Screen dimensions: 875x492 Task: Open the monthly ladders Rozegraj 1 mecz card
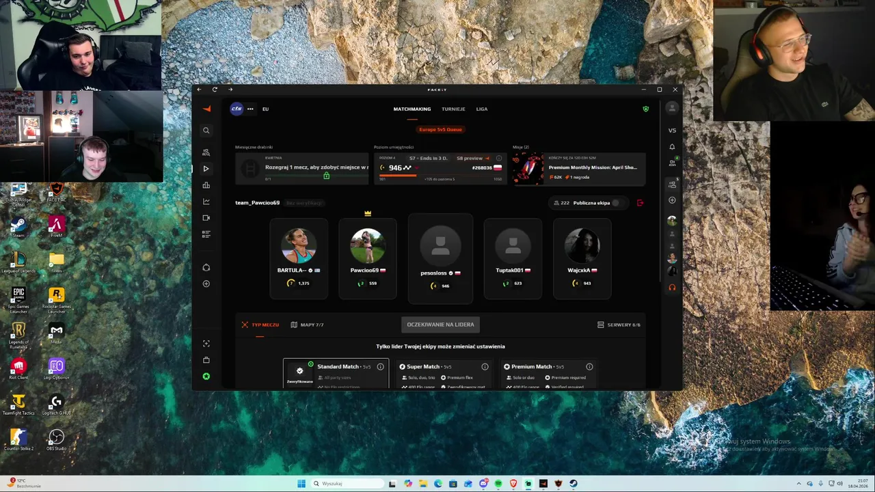pyautogui.click(x=303, y=169)
